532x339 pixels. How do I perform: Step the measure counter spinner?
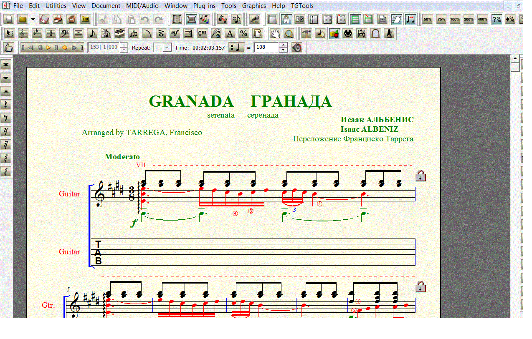pyautogui.click(x=124, y=48)
